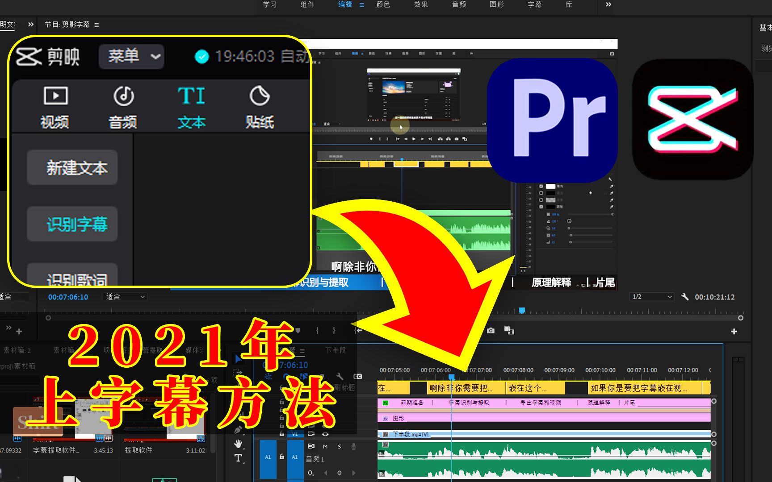Toggle closed captions CC button

click(x=358, y=376)
